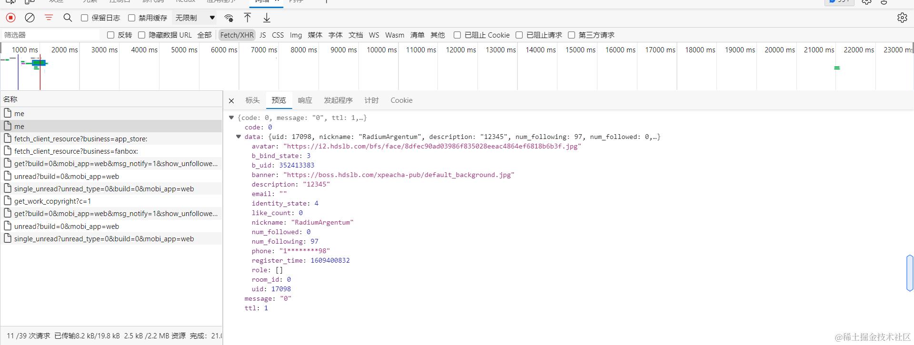Focus the 筛选器 filter input
This screenshot has height=345, width=914.
coord(50,35)
